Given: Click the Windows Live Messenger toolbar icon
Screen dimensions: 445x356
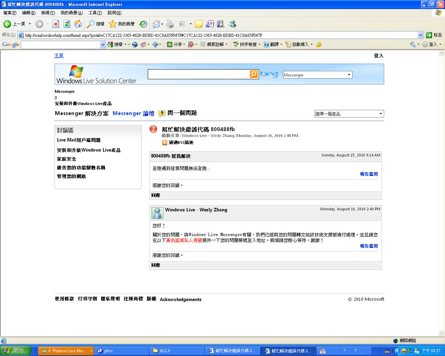Looking at the screenshot, I should point(232,24).
